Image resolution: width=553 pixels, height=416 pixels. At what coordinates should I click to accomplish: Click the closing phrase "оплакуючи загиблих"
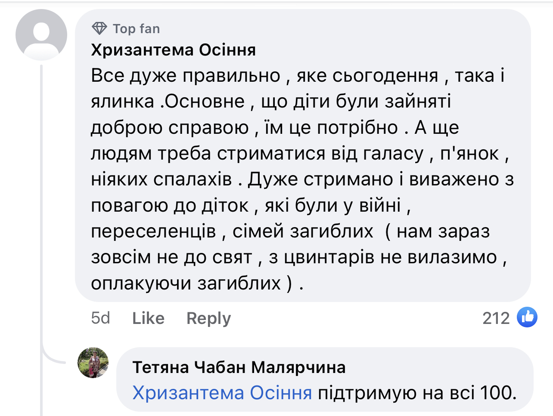coord(186,283)
